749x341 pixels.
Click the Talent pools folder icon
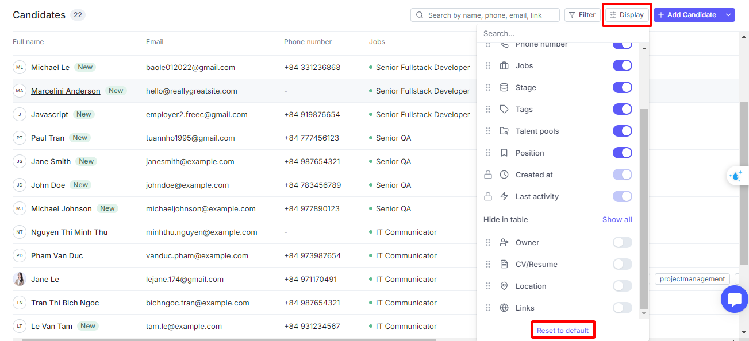tap(504, 131)
